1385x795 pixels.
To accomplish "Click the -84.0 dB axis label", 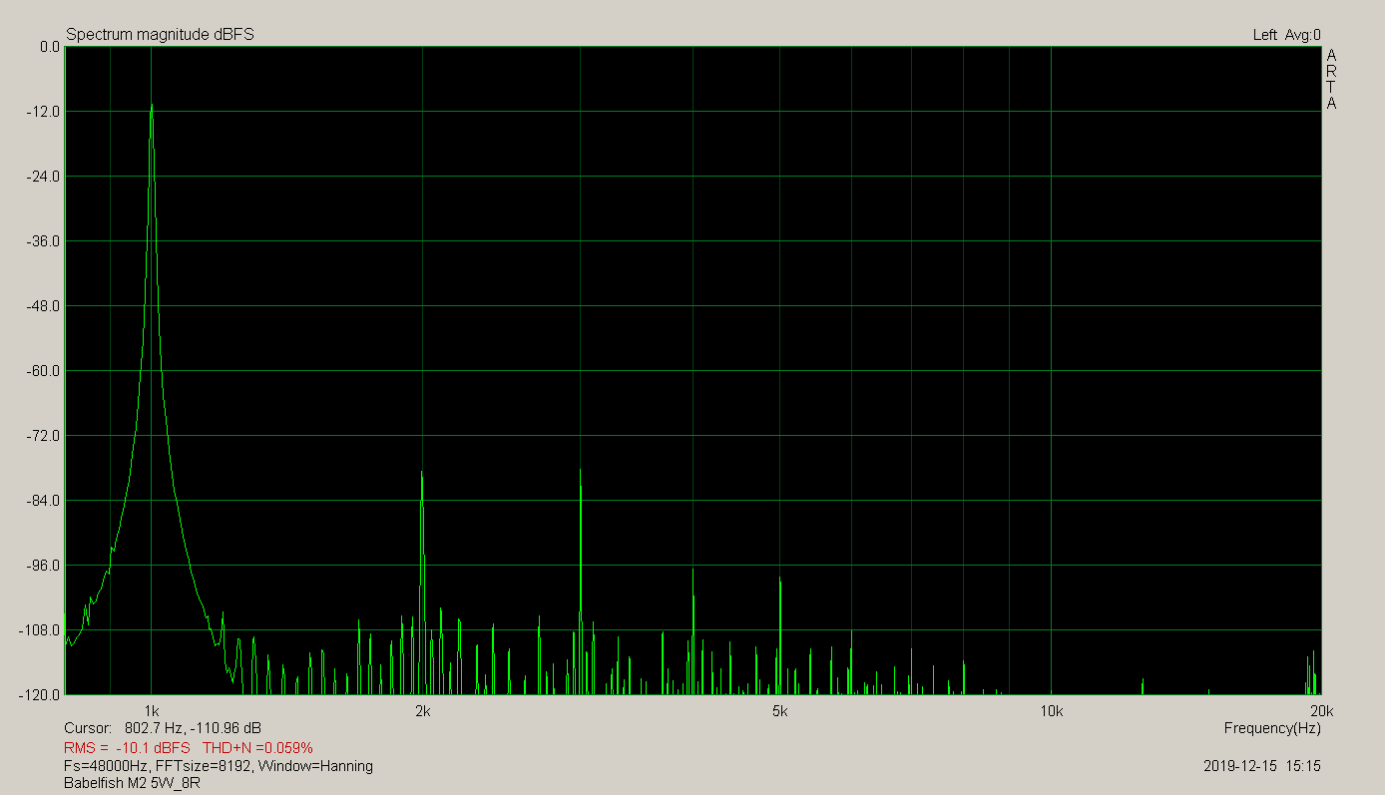I will coord(45,501).
